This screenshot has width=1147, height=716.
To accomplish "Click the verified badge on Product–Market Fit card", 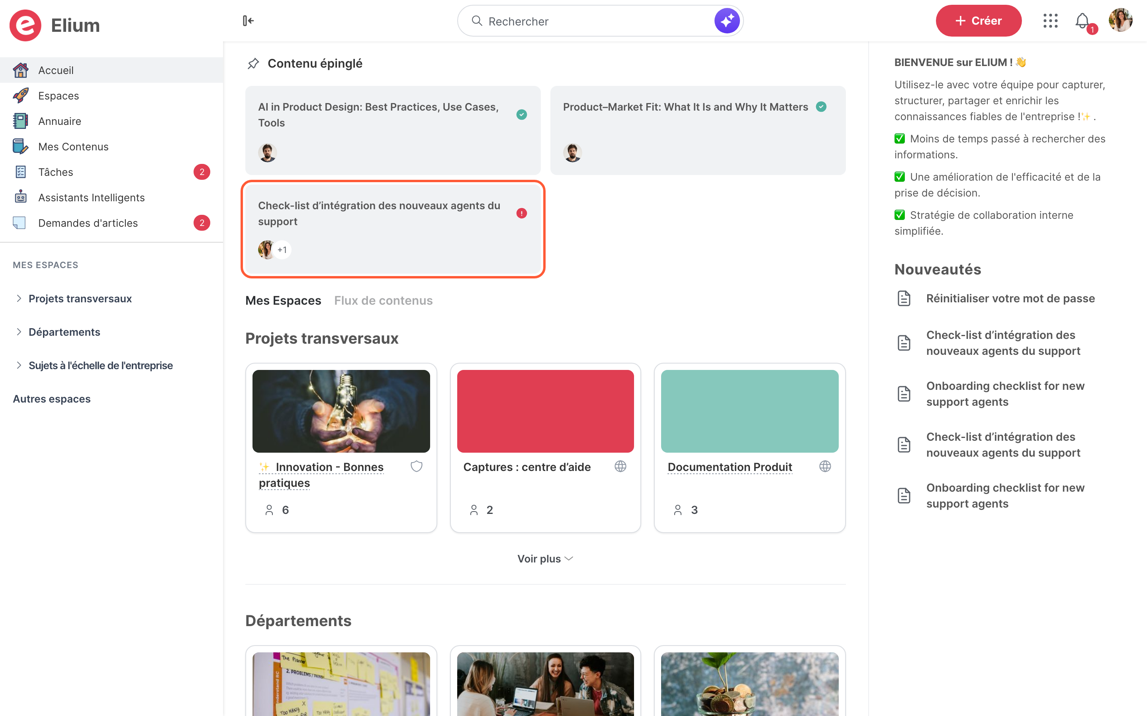I will click(821, 107).
